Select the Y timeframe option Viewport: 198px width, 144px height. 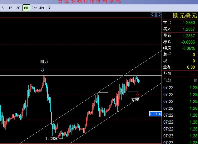tap(49, 8)
